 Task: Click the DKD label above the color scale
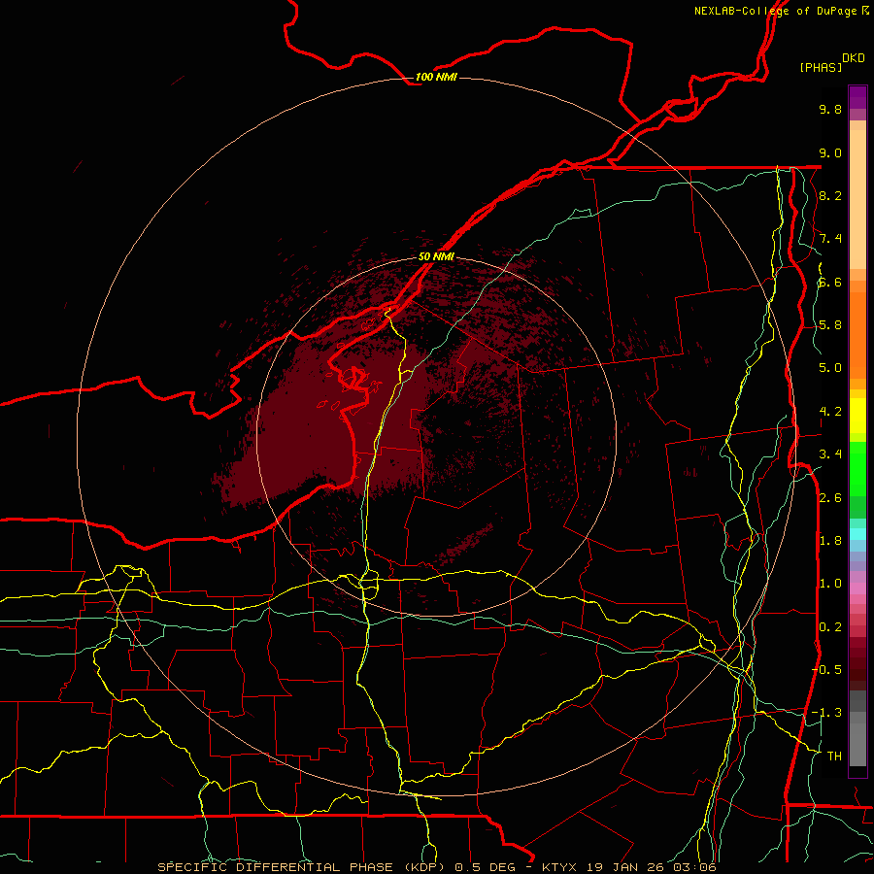tap(854, 58)
